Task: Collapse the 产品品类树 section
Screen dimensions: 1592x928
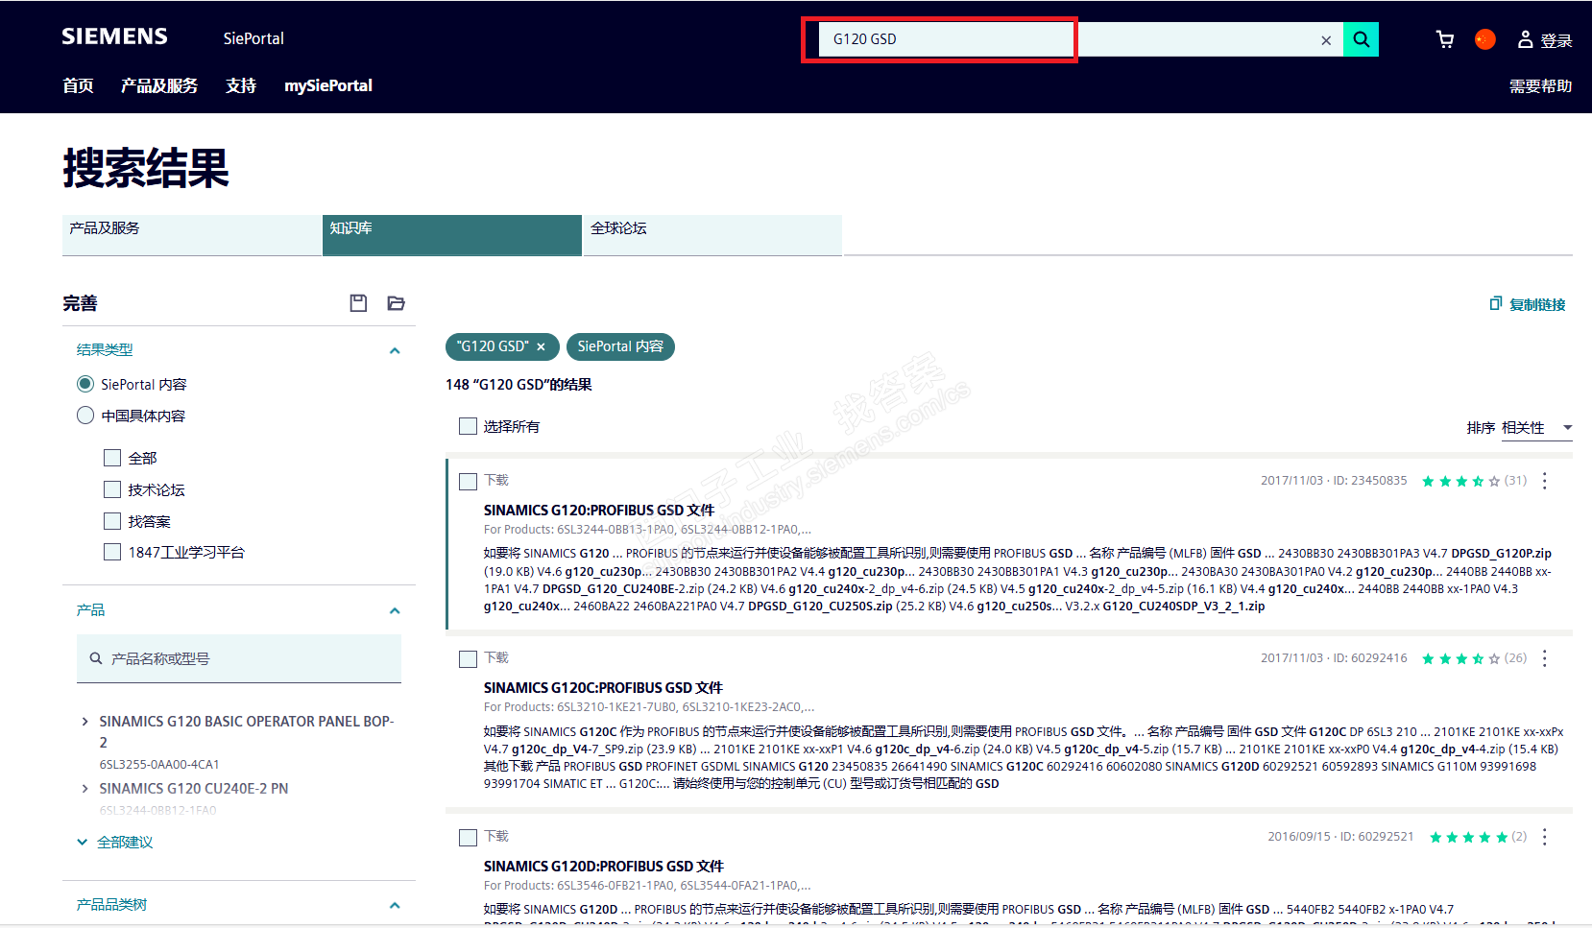Action: (x=395, y=905)
